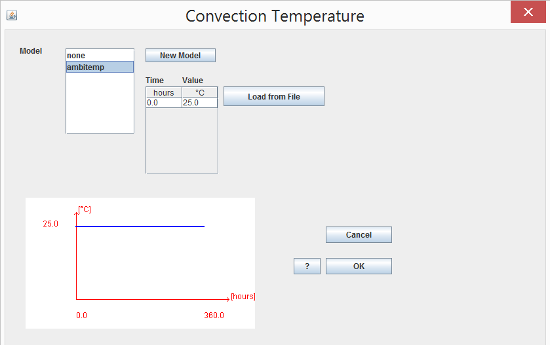Select the 'ambitemp' model entry

tap(100, 67)
